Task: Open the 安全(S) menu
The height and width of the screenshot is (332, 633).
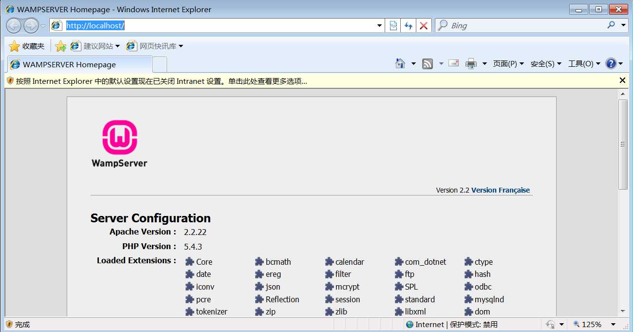Action: [x=546, y=63]
